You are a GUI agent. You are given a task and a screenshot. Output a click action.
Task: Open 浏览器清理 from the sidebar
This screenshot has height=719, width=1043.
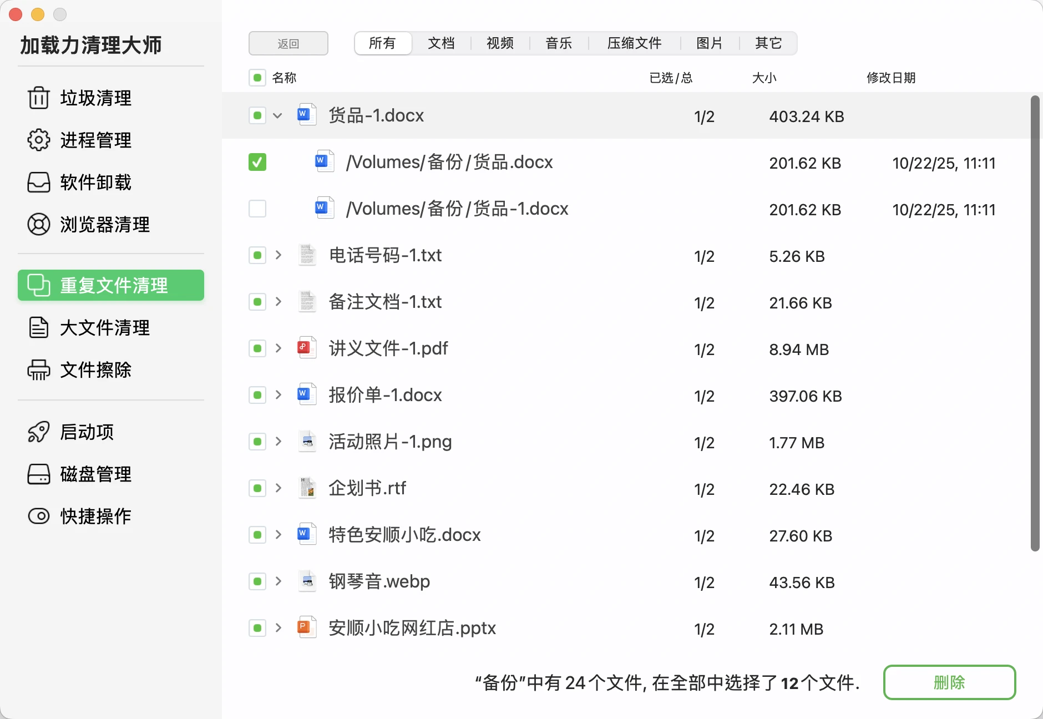pos(104,225)
